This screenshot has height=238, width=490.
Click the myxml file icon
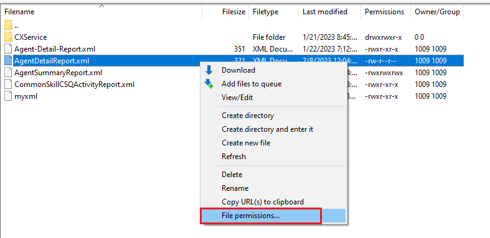(8, 96)
